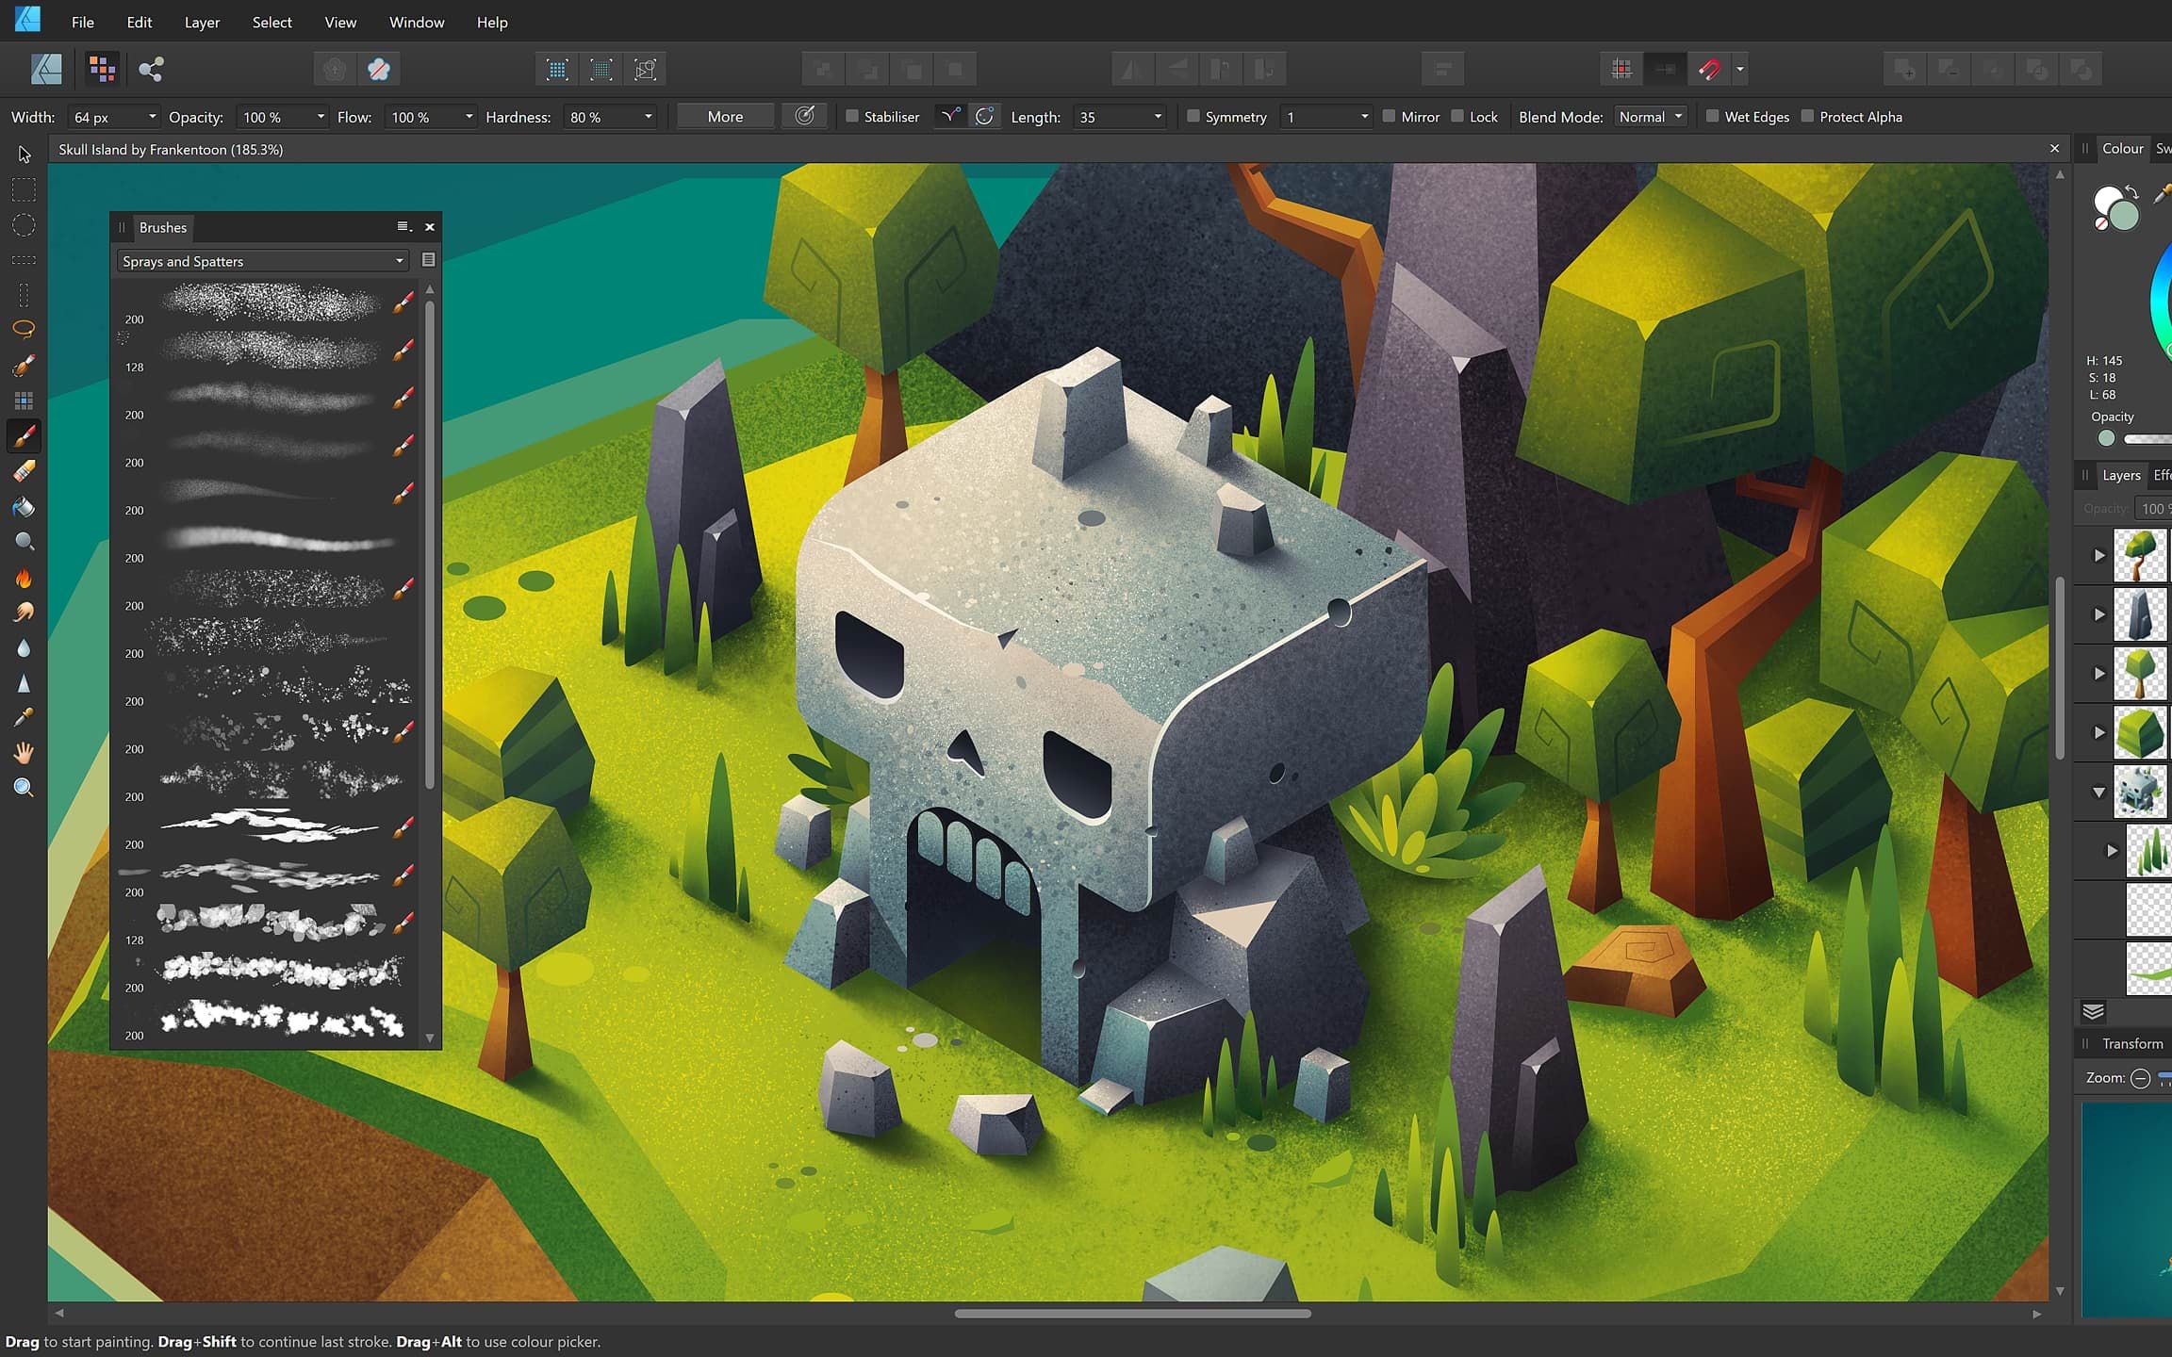Select the Move tool
The height and width of the screenshot is (1357, 2172).
(x=24, y=154)
